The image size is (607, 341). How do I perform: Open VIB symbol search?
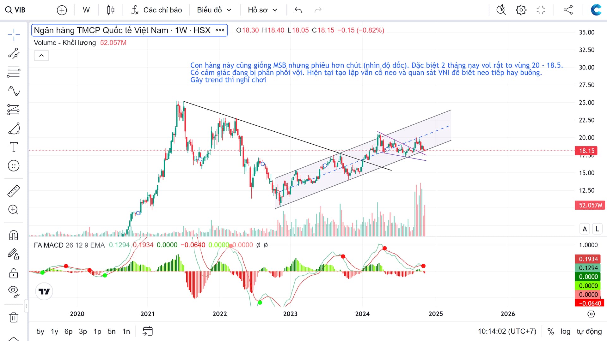pyautogui.click(x=16, y=10)
